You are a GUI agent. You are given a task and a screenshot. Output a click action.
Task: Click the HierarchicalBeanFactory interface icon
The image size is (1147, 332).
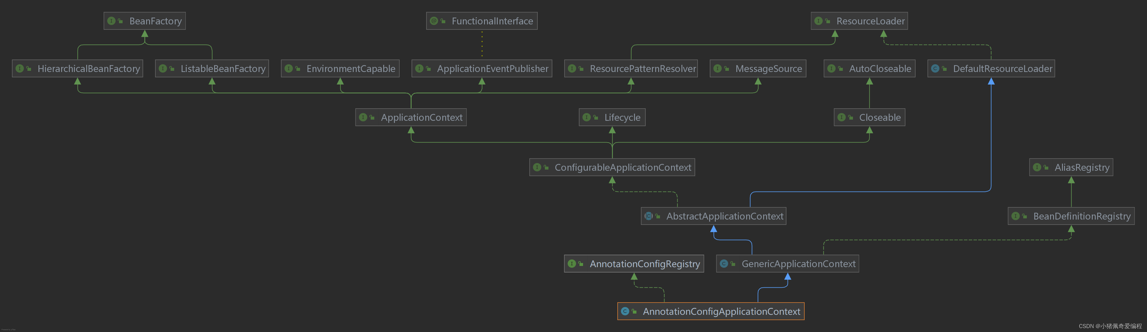(20, 68)
